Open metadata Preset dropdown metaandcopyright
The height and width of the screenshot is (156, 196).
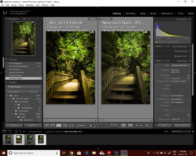click(180, 65)
